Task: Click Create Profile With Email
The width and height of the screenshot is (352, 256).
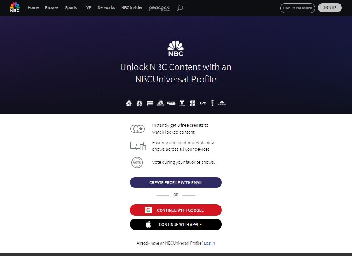Action: click(176, 182)
